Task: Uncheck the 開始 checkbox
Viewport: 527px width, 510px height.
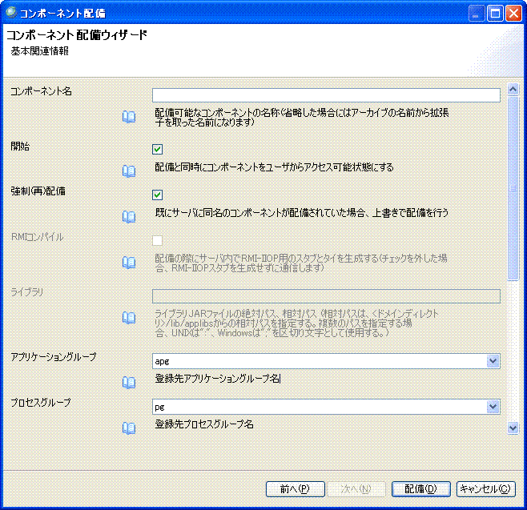Action: (x=158, y=149)
